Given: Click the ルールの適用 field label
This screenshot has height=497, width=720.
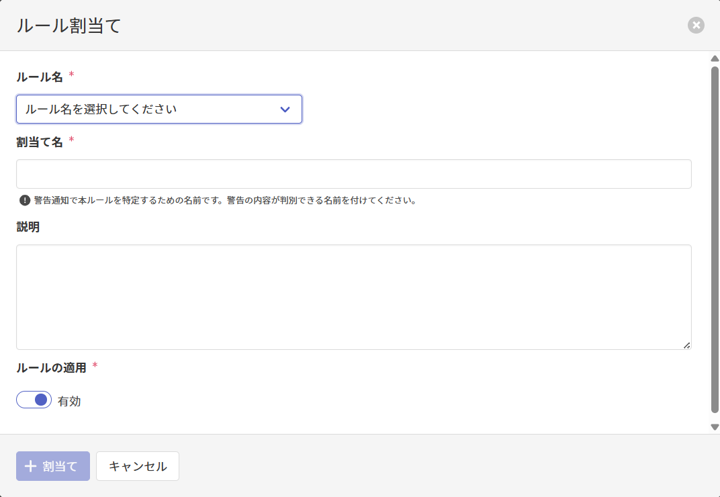Looking at the screenshot, I should [x=51, y=367].
